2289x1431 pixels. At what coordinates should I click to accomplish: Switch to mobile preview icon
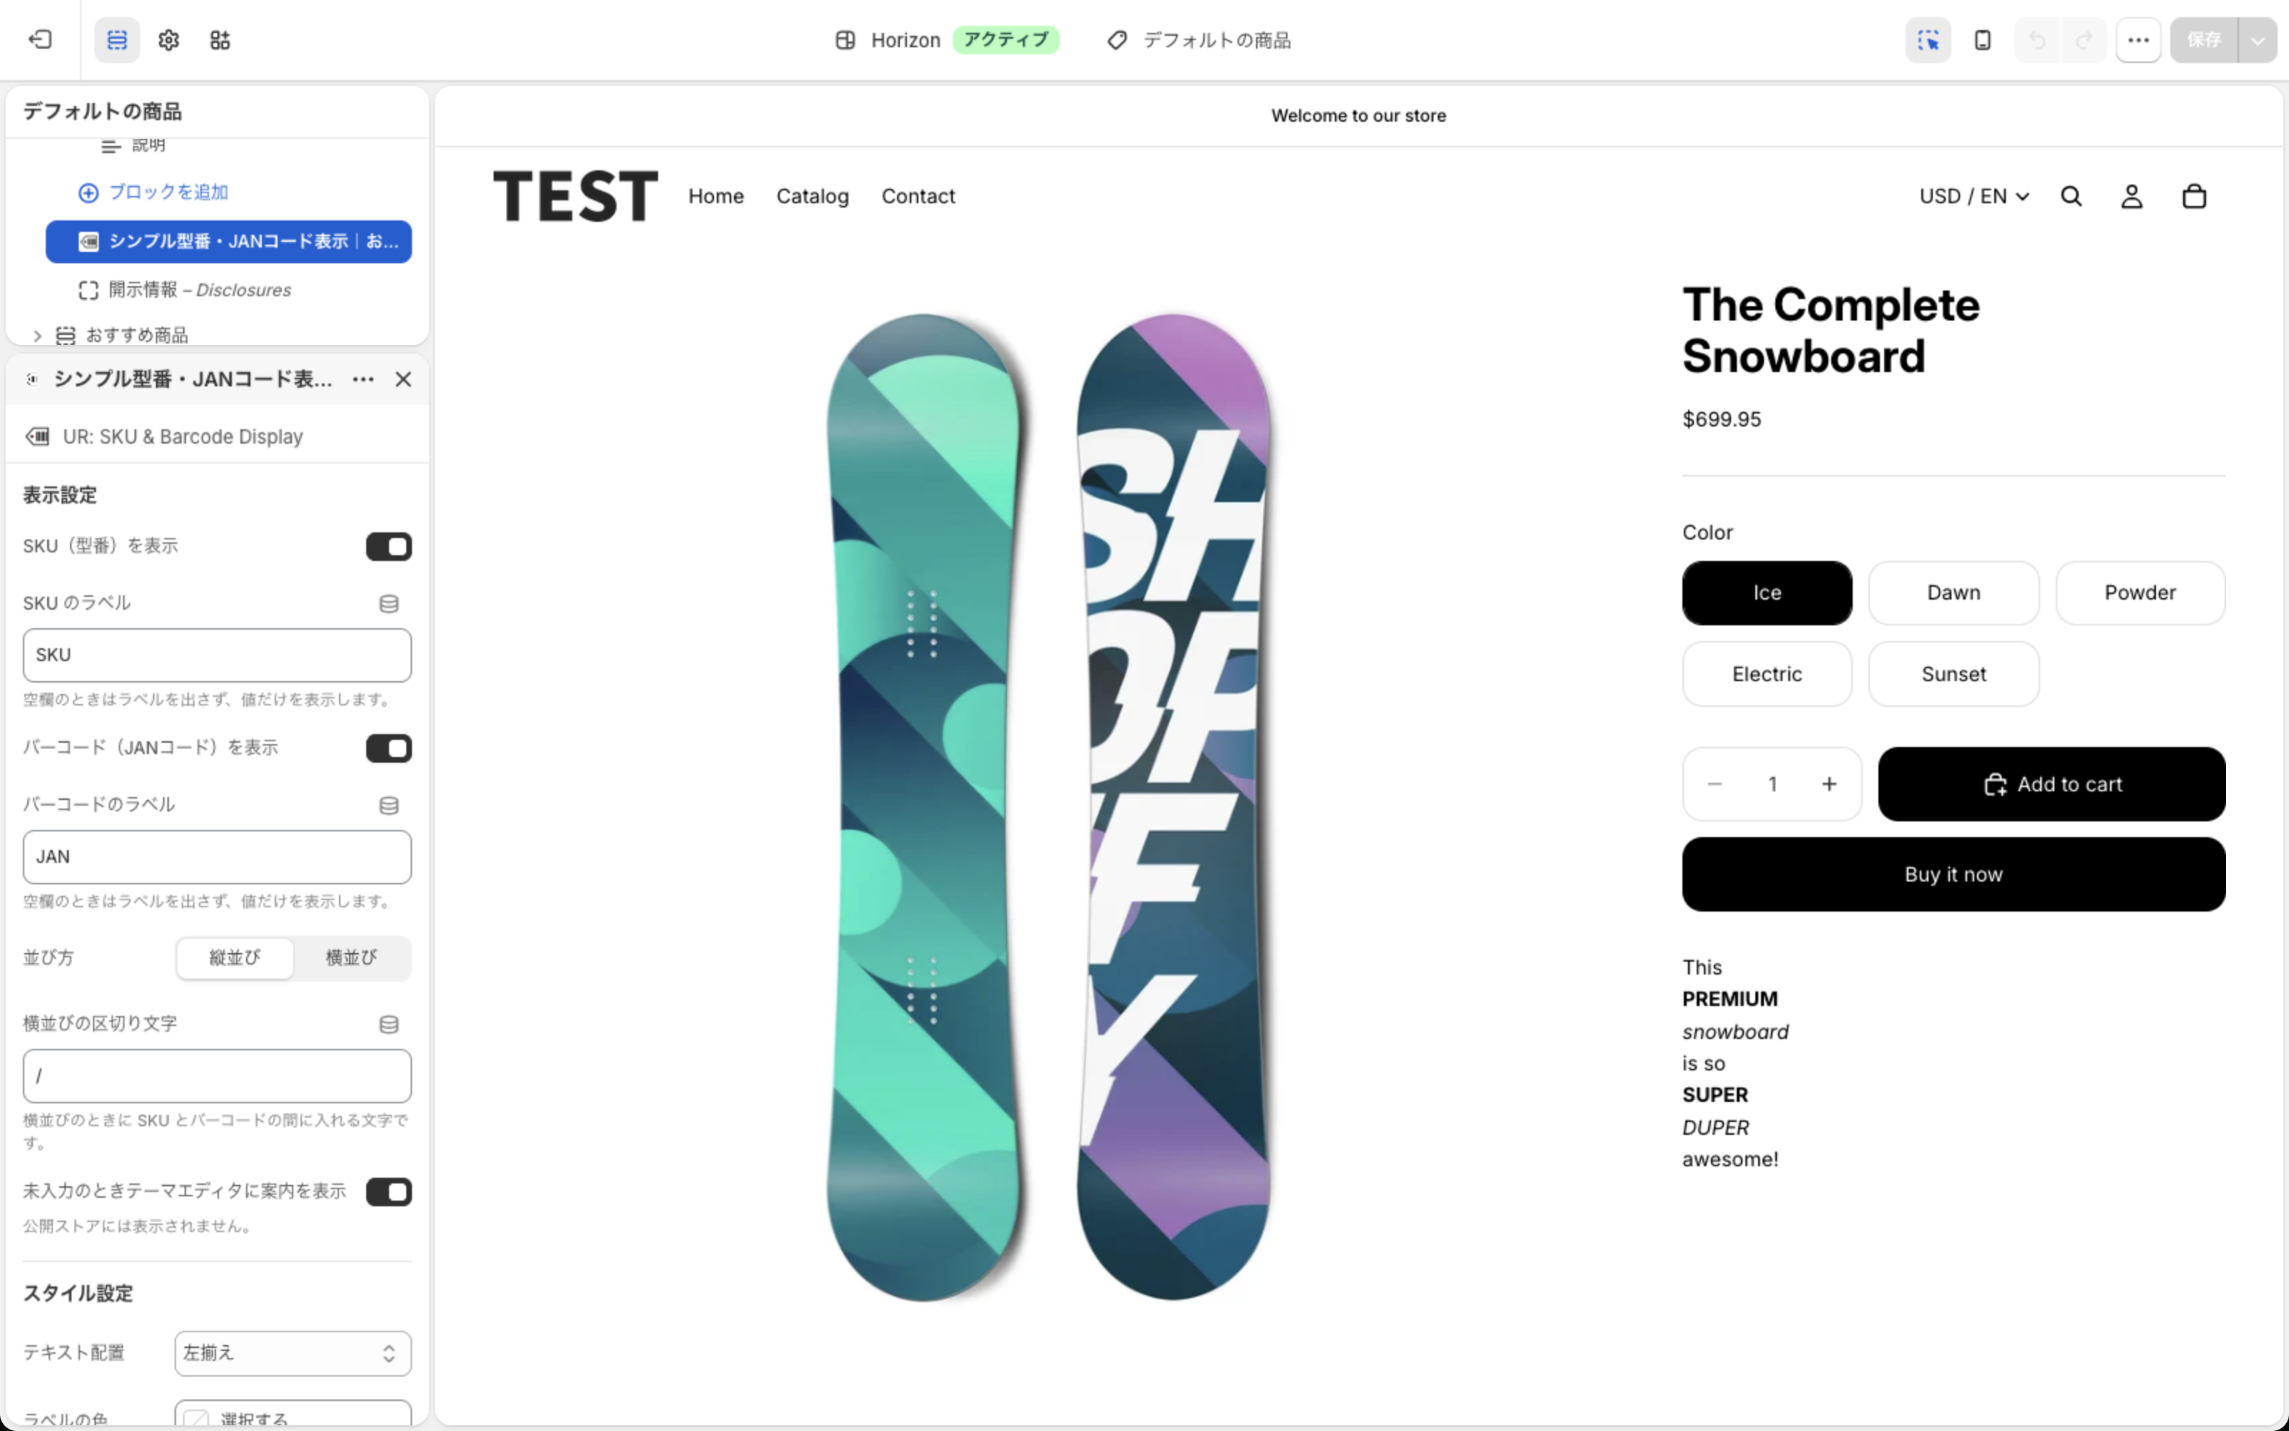(1983, 40)
